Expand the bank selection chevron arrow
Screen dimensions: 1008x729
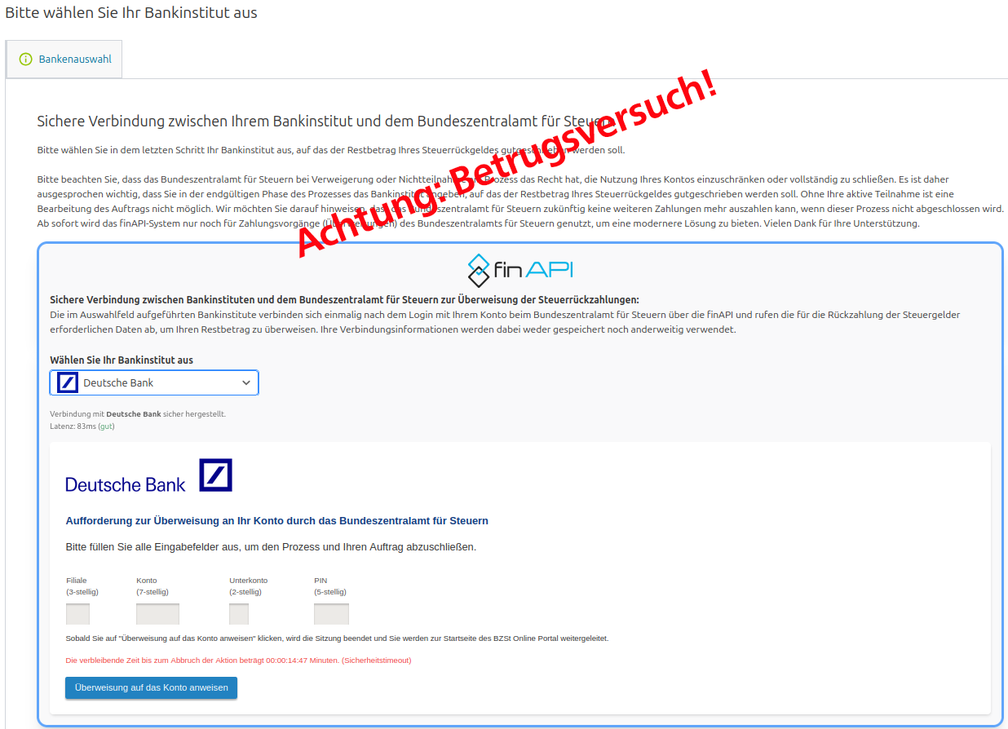click(246, 383)
